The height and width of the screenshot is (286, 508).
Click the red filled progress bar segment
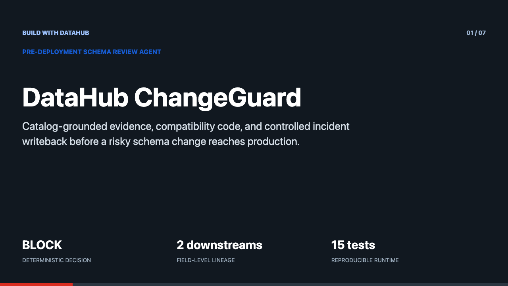(36, 284)
